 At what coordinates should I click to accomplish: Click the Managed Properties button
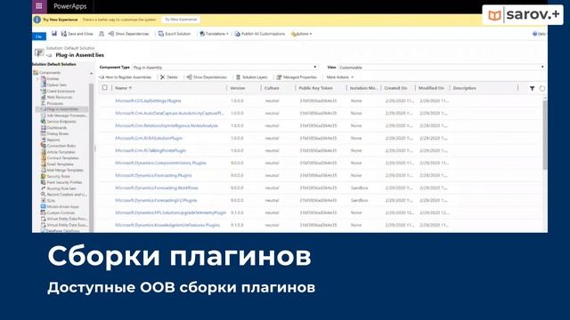tap(297, 77)
